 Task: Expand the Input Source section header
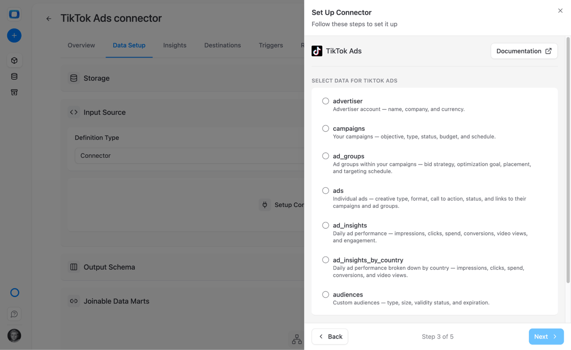(x=183, y=112)
